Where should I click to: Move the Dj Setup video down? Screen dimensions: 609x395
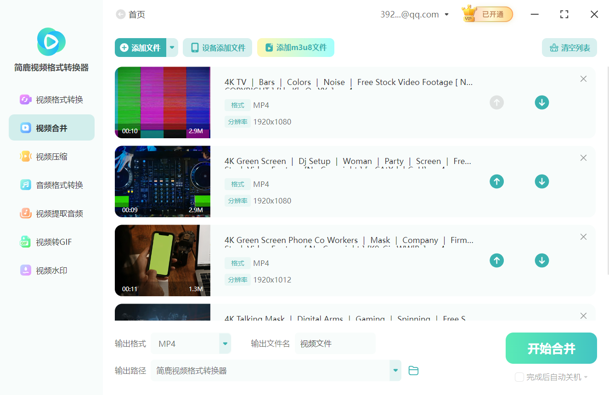pyautogui.click(x=542, y=181)
